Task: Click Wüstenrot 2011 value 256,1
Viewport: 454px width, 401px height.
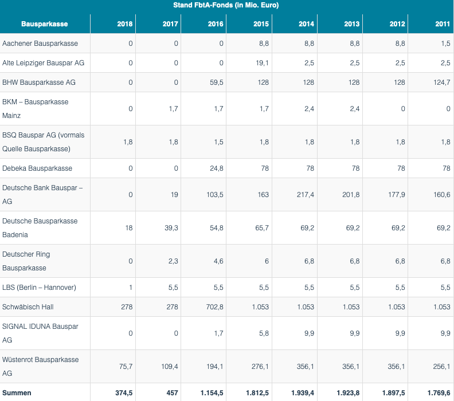Action: [442, 367]
